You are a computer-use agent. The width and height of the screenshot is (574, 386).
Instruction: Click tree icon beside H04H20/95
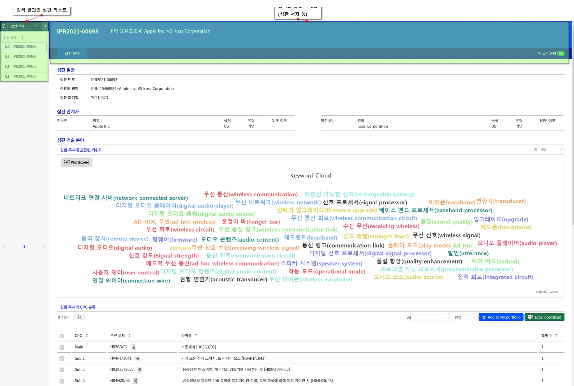coord(136,381)
